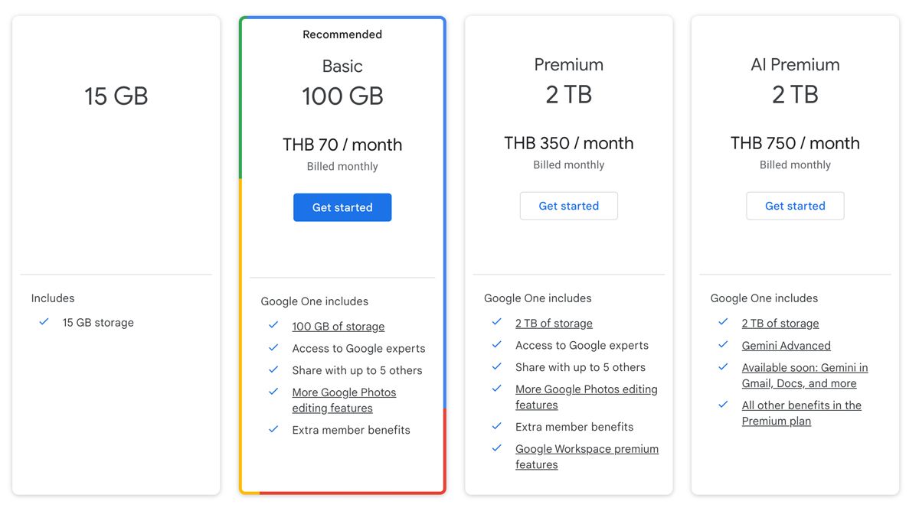Open the Gemini Advanced link
Viewport: 919px width, 511px height.
(786, 345)
